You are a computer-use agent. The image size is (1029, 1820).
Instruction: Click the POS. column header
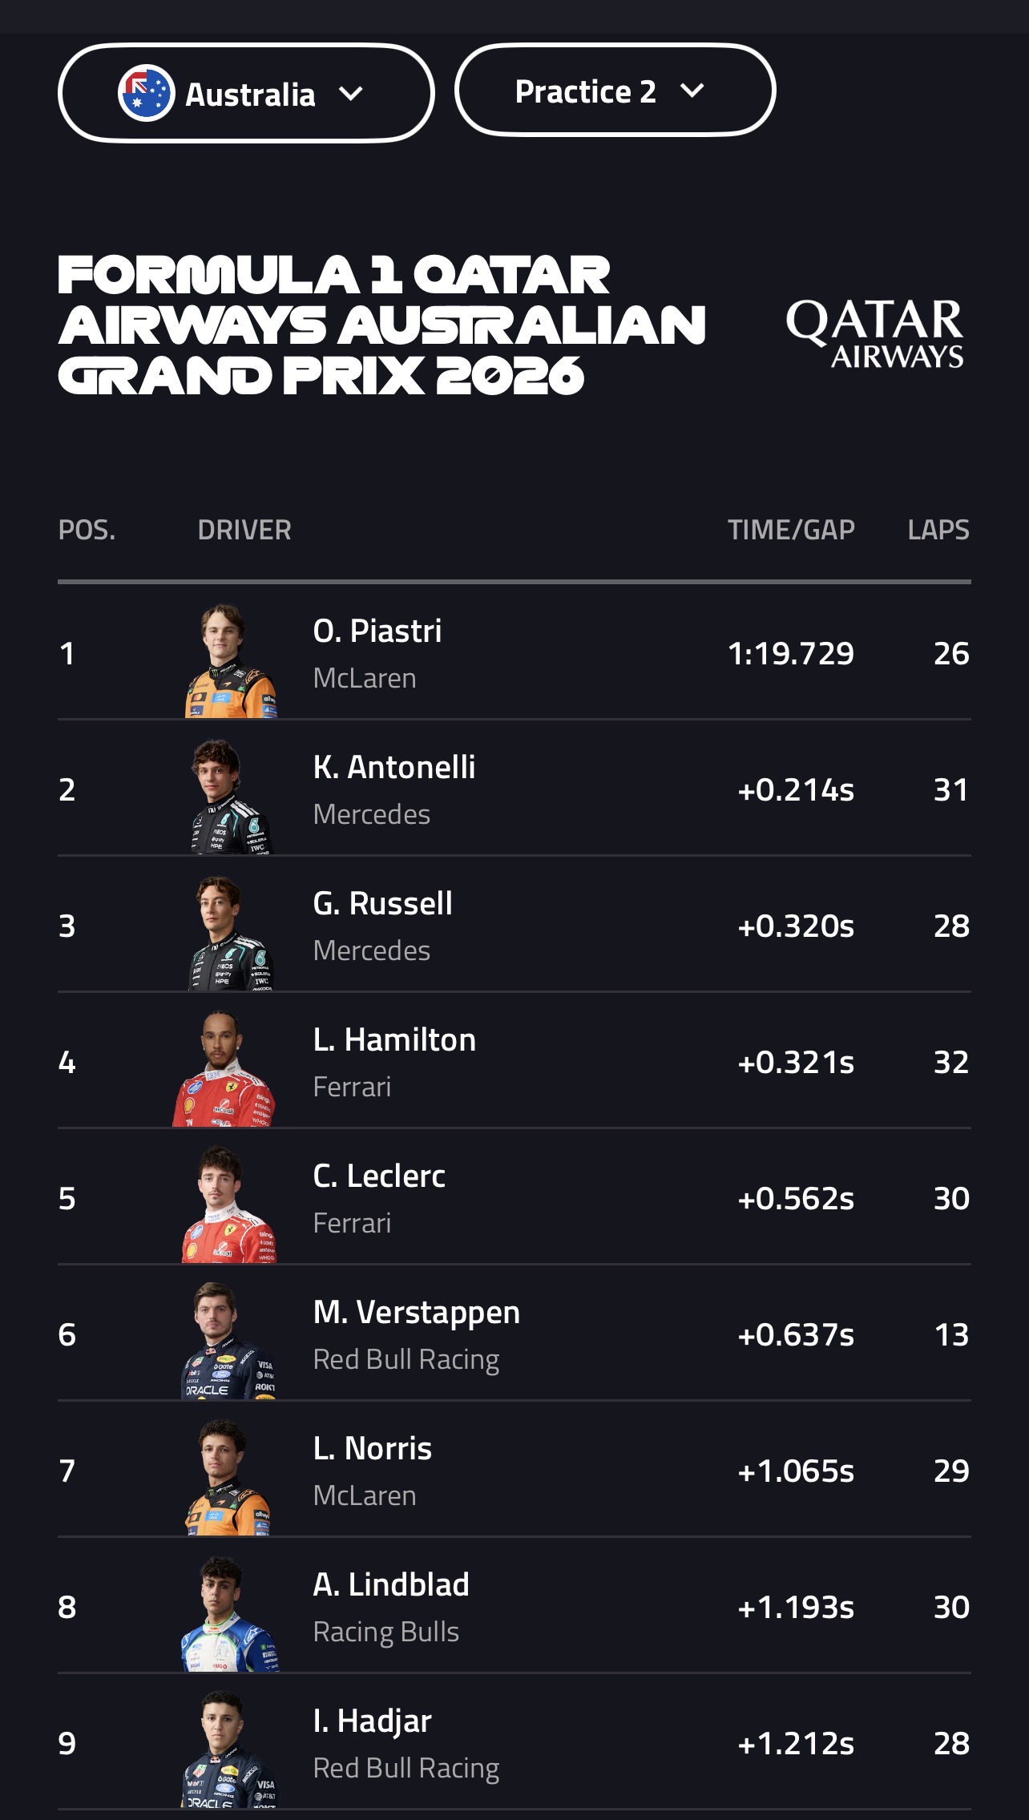click(87, 531)
